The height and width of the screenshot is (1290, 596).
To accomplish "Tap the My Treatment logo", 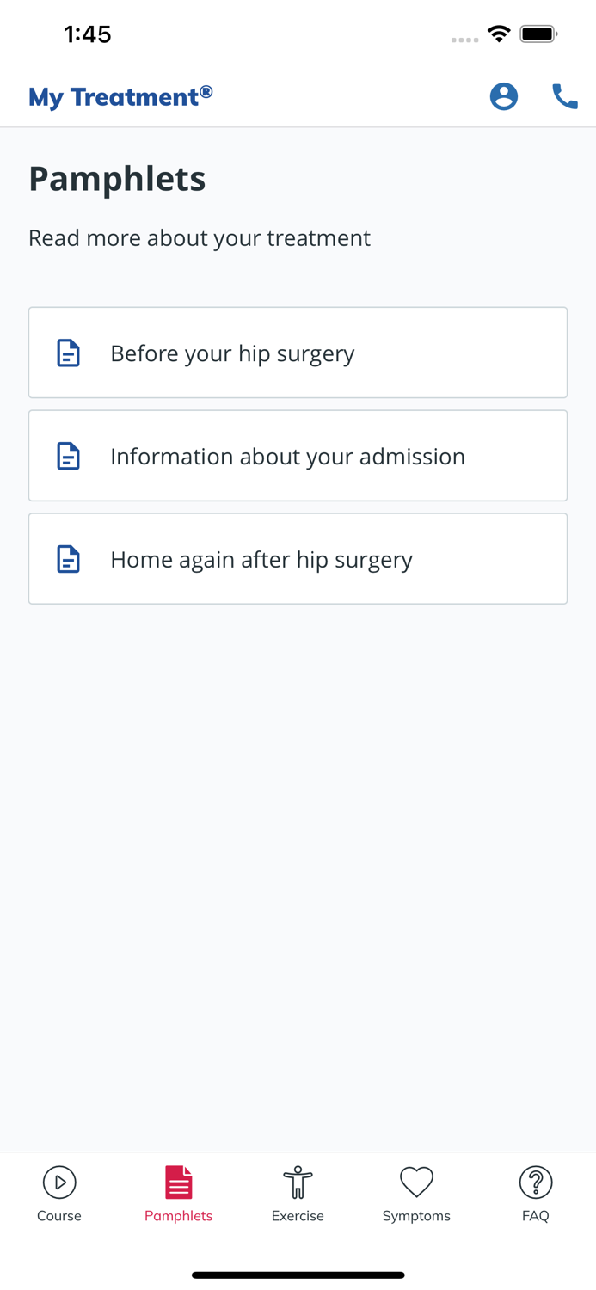I will pos(120,96).
